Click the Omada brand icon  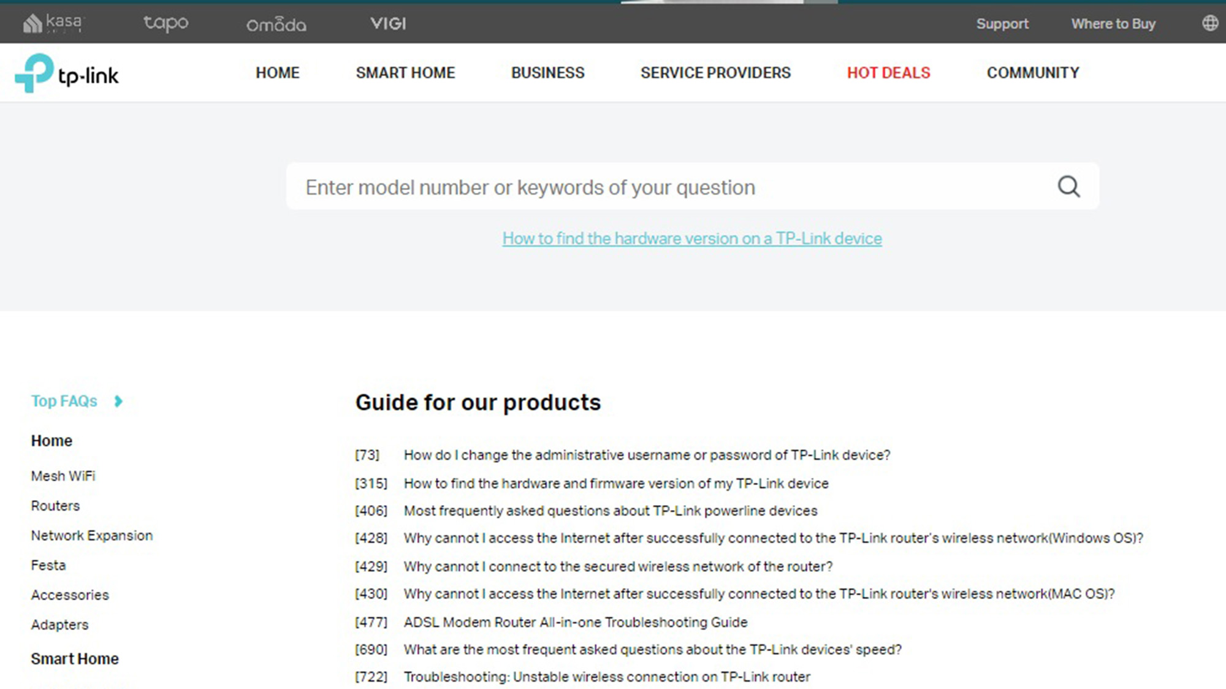(x=276, y=23)
